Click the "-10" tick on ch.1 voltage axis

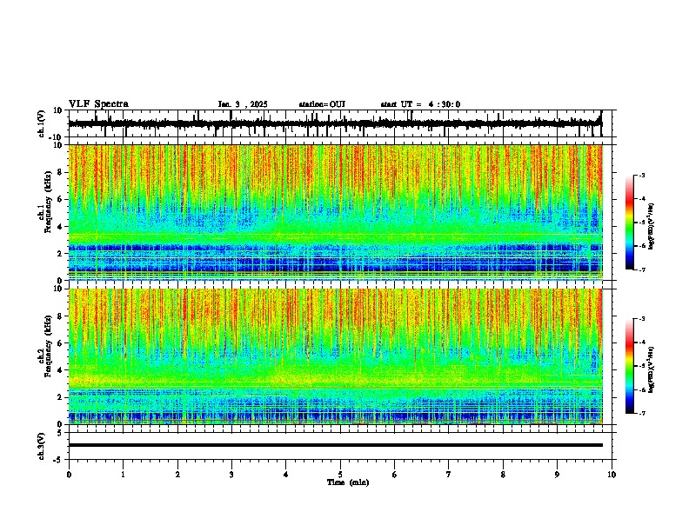pos(57,137)
